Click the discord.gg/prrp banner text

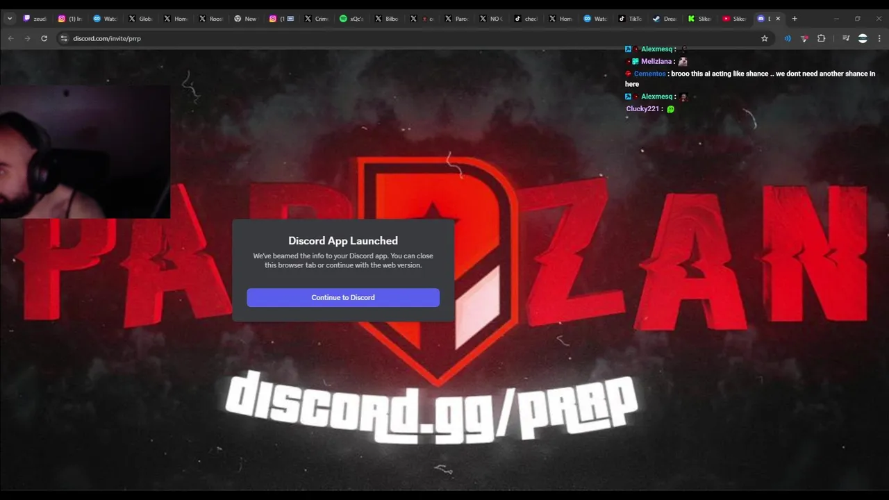pyautogui.click(x=431, y=408)
